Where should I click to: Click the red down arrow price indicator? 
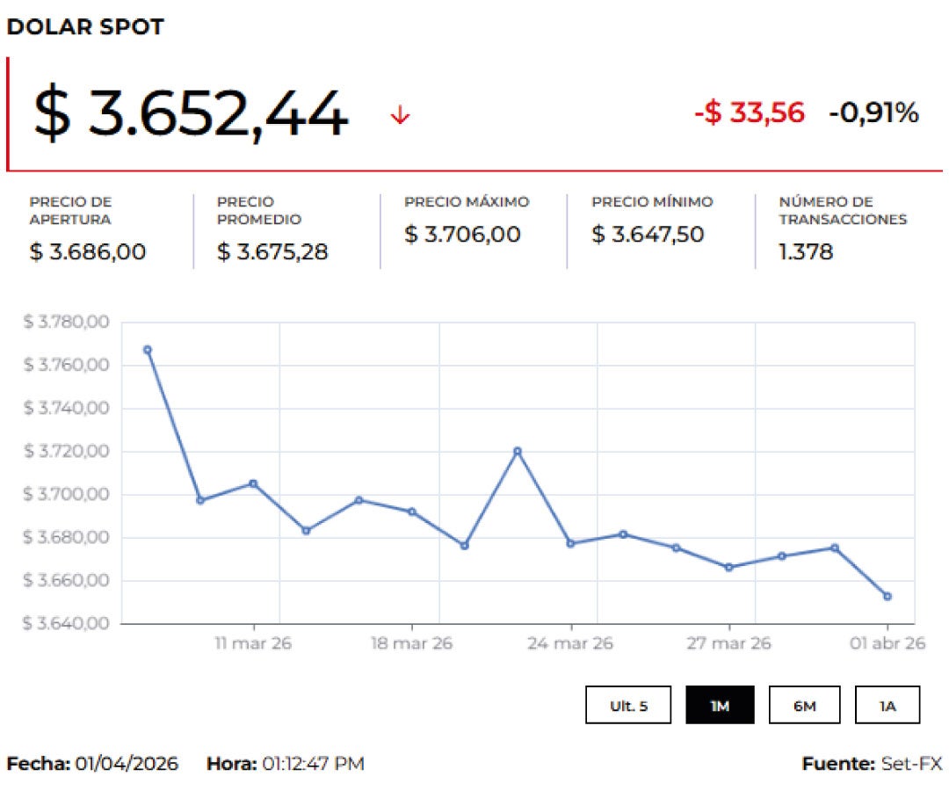pyautogui.click(x=400, y=115)
